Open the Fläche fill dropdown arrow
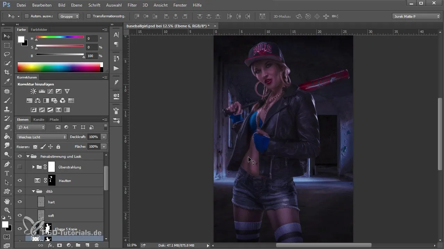The width and height of the screenshot is (444, 249). tap(104, 147)
